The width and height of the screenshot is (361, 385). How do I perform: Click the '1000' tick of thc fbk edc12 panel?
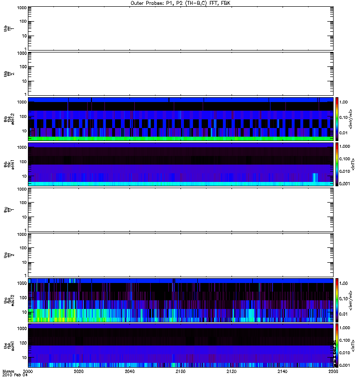point(22,283)
